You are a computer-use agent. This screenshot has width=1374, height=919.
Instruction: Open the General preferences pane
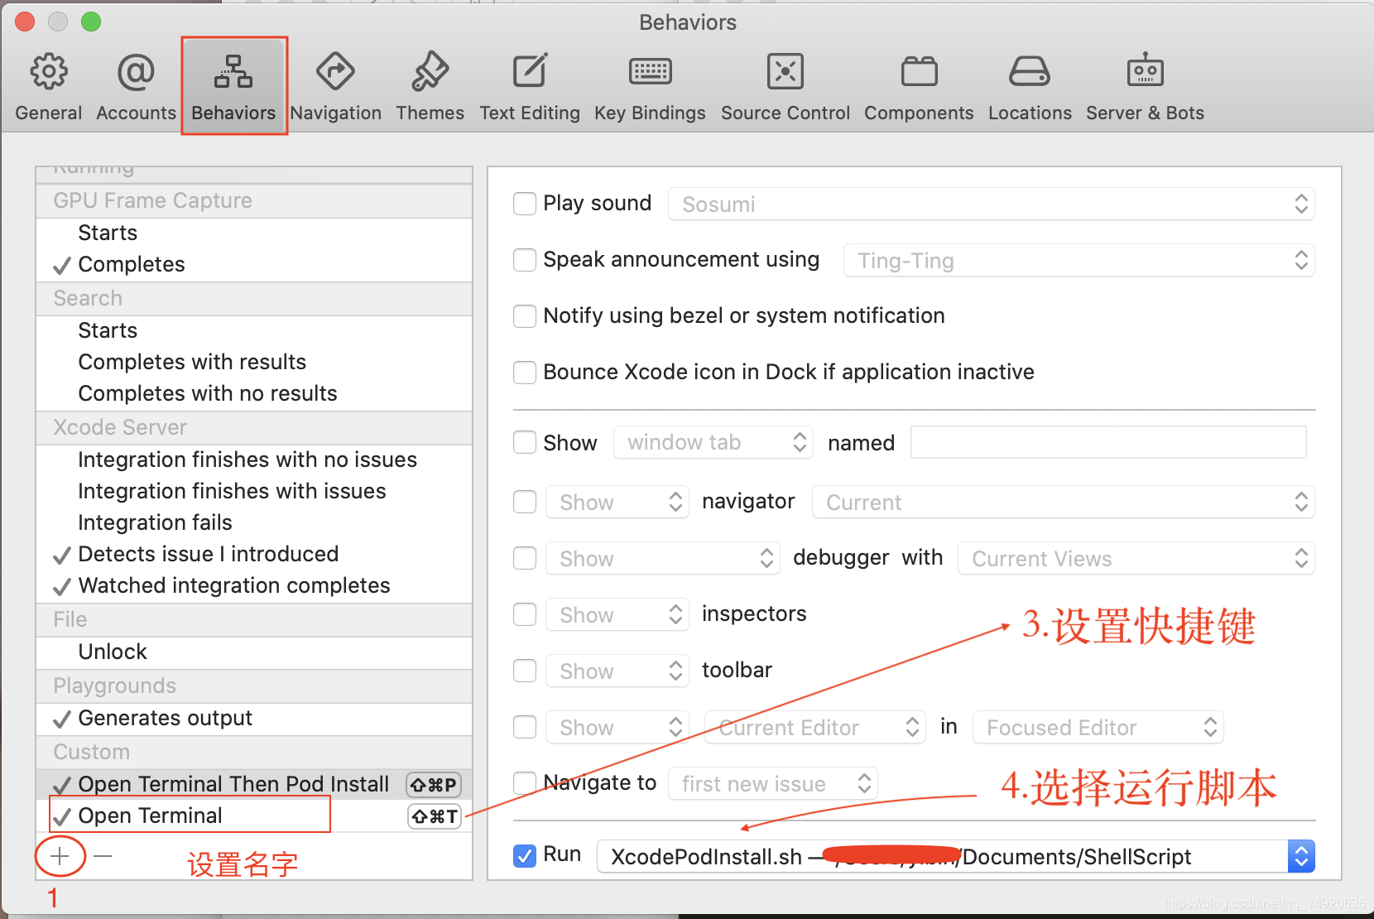pos(49,87)
